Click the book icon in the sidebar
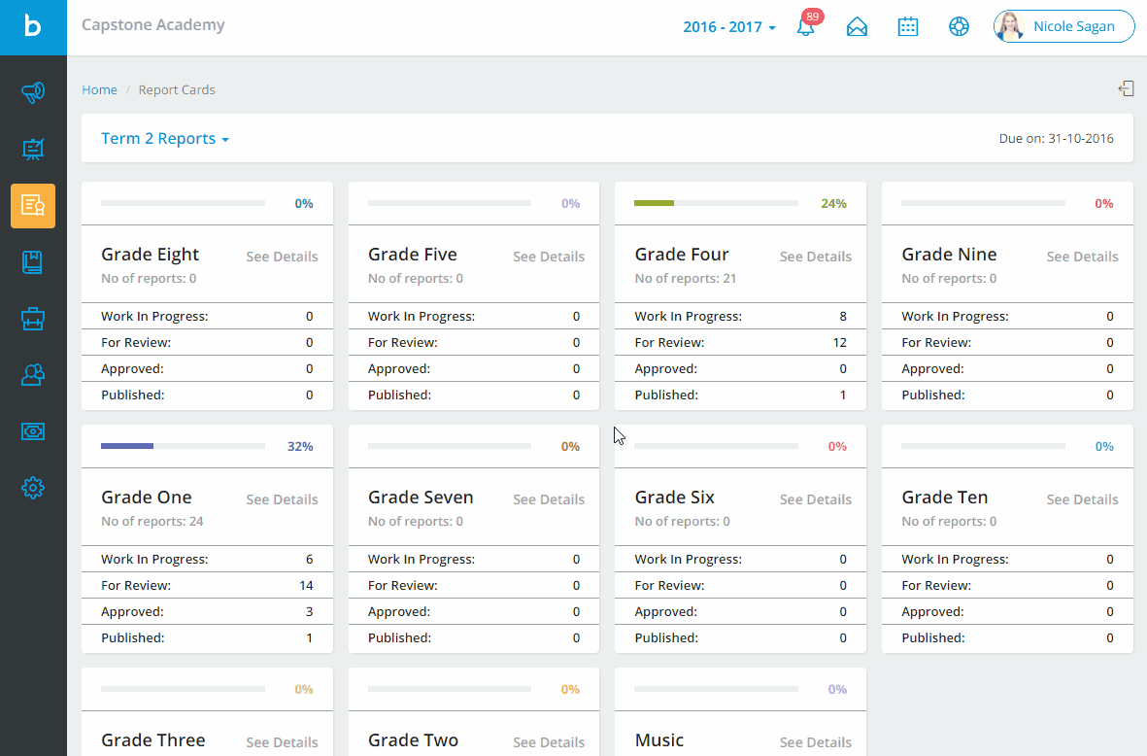This screenshot has width=1147, height=756. click(x=33, y=261)
